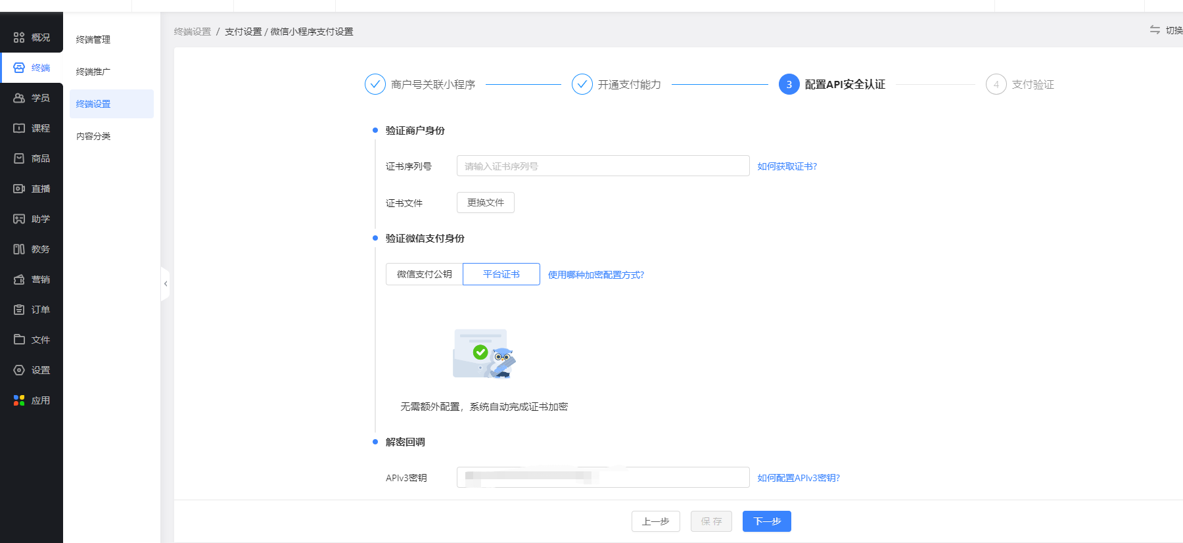The height and width of the screenshot is (543, 1183).
Task: Open the 文件 folder icon
Action: [x=19, y=340]
